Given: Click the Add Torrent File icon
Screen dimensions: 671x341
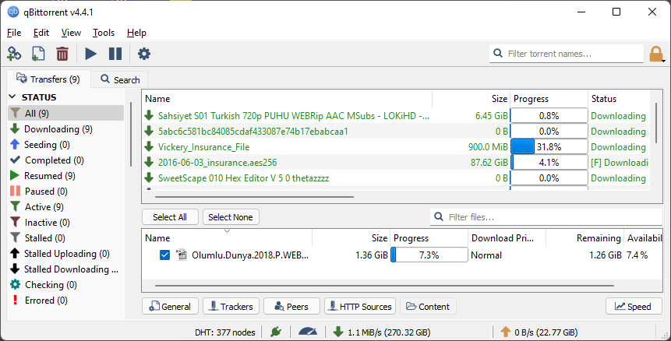Looking at the screenshot, I should click(x=38, y=54).
